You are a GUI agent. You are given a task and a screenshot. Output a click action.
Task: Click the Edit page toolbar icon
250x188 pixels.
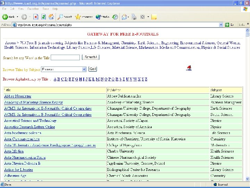(x=142, y=17)
